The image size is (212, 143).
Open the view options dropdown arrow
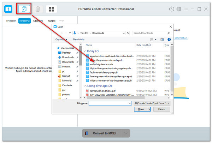(155, 40)
